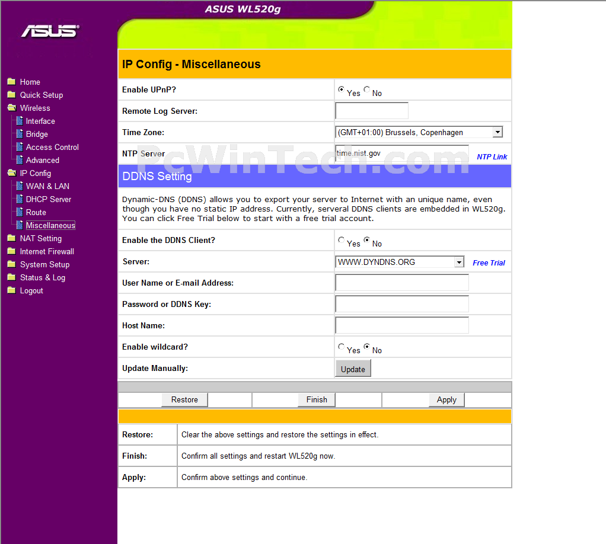The width and height of the screenshot is (606, 544).
Task: Focus the Password or DDNS Key field
Action: 402,304
